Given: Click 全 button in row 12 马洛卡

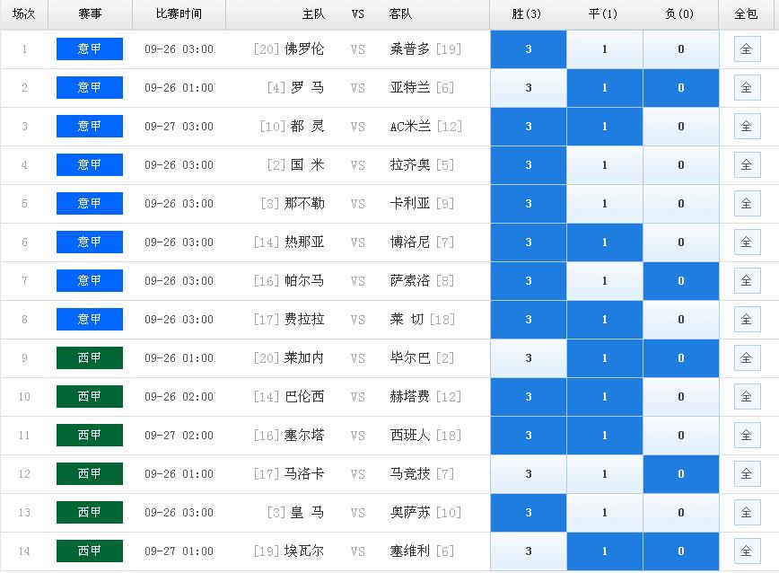Looking at the screenshot, I should click(x=747, y=474).
